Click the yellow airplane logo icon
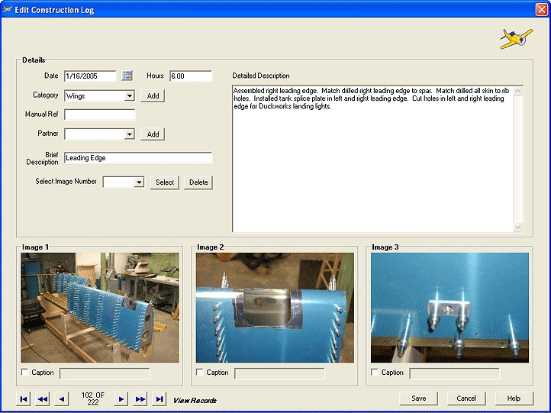This screenshot has width=551, height=413. pyautogui.click(x=516, y=38)
